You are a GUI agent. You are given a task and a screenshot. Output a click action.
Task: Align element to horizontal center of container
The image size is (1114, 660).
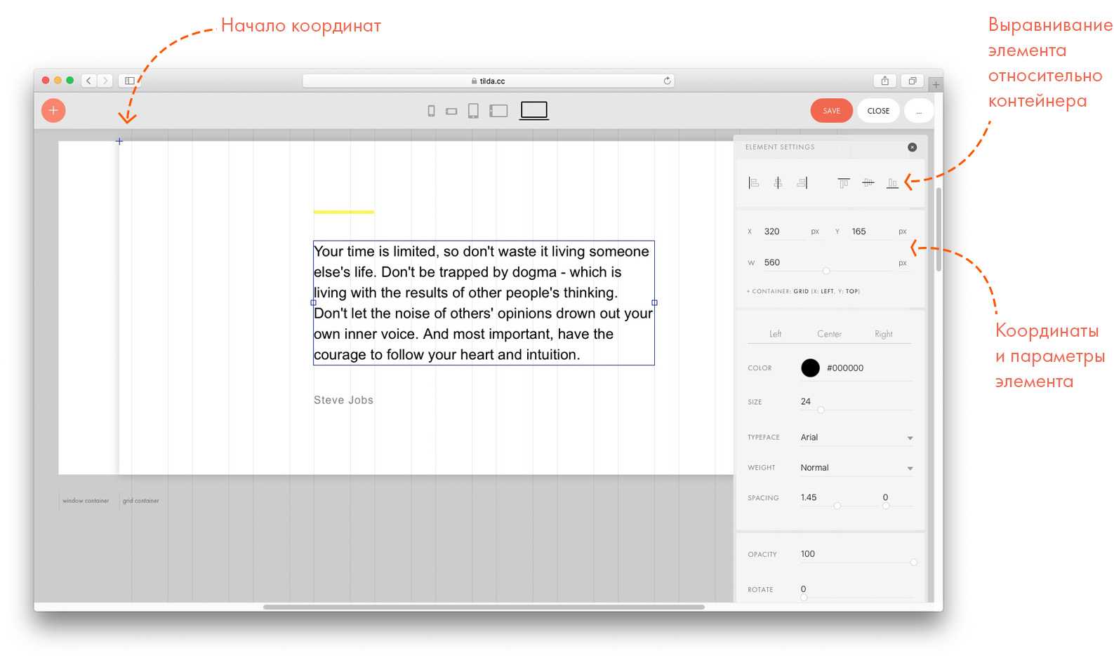tap(778, 183)
